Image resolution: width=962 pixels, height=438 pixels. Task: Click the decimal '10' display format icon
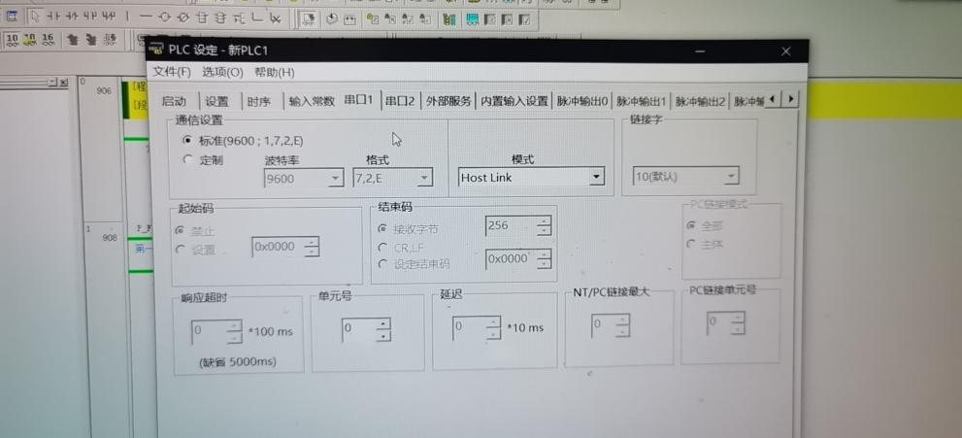click(x=13, y=39)
